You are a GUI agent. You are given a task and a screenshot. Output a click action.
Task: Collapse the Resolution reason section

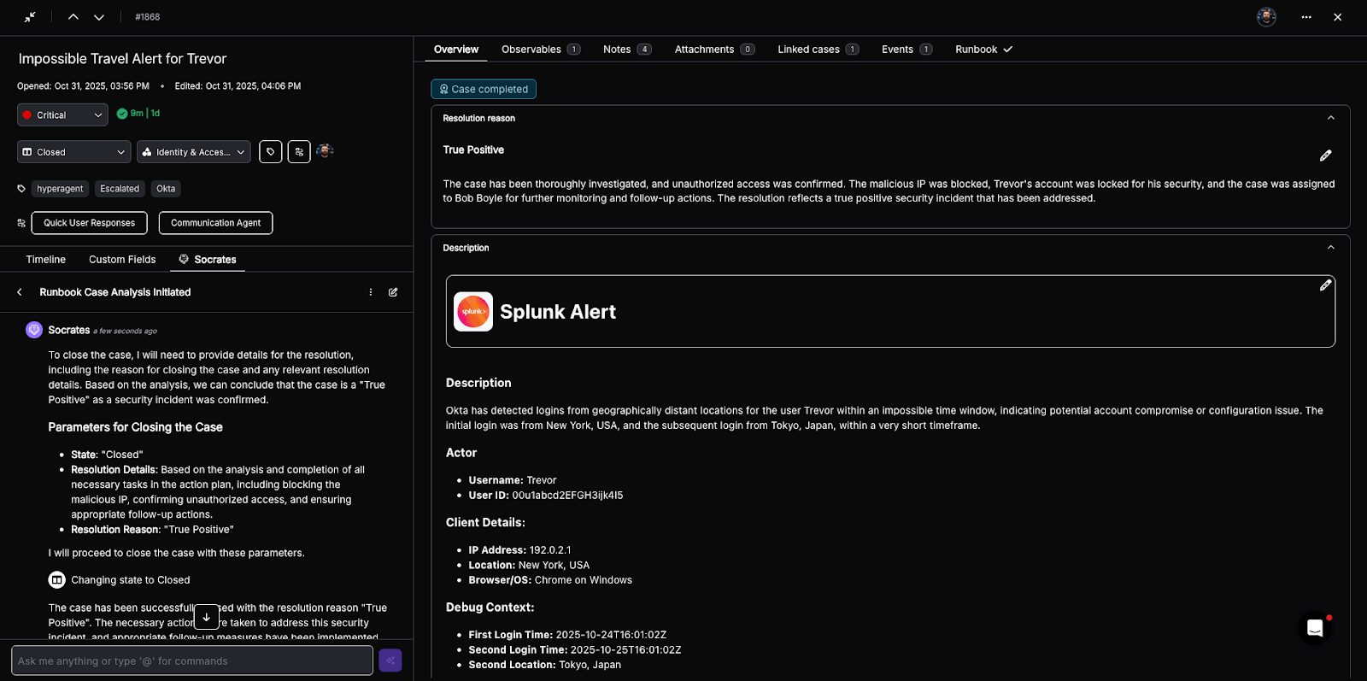click(x=1330, y=119)
